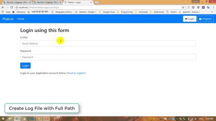Click the Phalcon brand in navbar
This screenshot has height=121, width=216.
[x=8, y=19]
